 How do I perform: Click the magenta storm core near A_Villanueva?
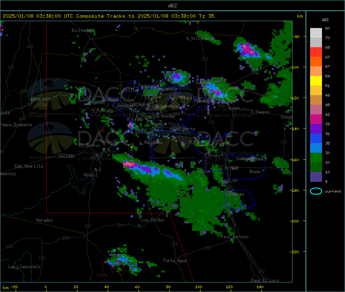(248, 49)
